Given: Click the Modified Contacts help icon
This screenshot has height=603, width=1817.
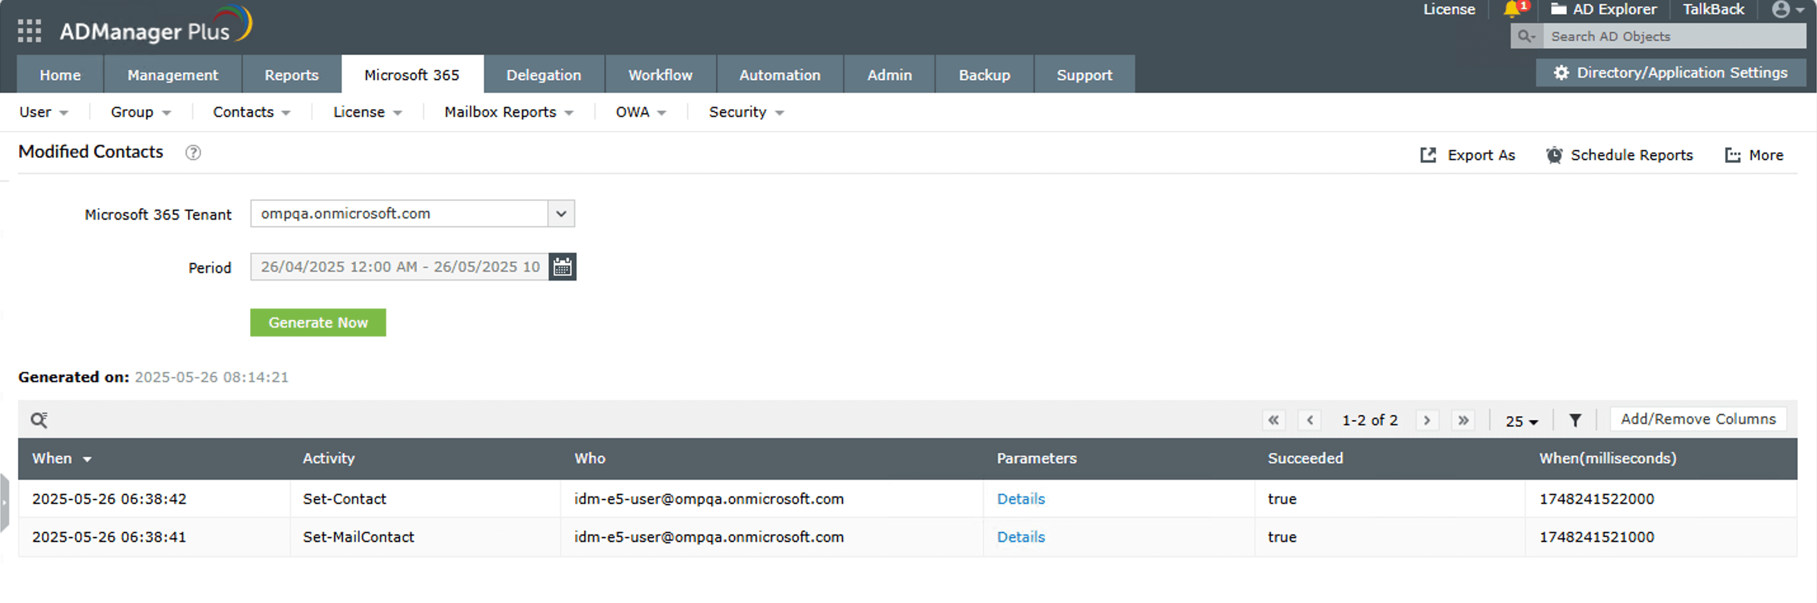Looking at the screenshot, I should (x=192, y=153).
